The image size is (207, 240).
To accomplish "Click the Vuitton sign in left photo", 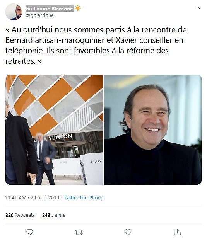I will pyautogui.click(x=60, y=137).
